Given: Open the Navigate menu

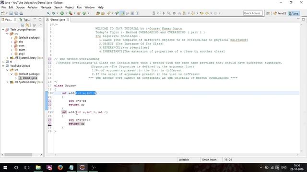Looking at the screenshot, I should [46, 8].
